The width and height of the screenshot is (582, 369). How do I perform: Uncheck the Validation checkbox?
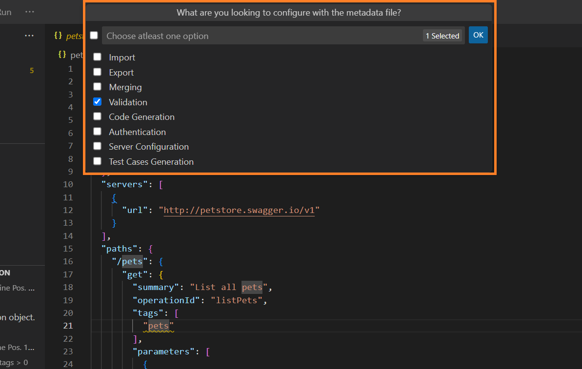pyautogui.click(x=97, y=101)
